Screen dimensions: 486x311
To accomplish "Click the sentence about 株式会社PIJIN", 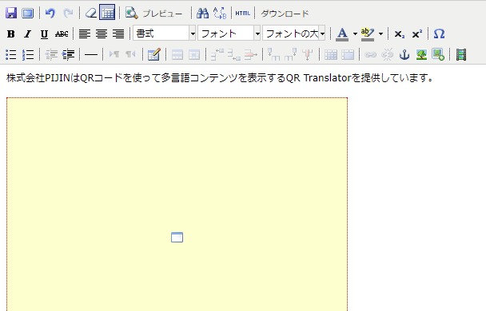I will pos(220,78).
